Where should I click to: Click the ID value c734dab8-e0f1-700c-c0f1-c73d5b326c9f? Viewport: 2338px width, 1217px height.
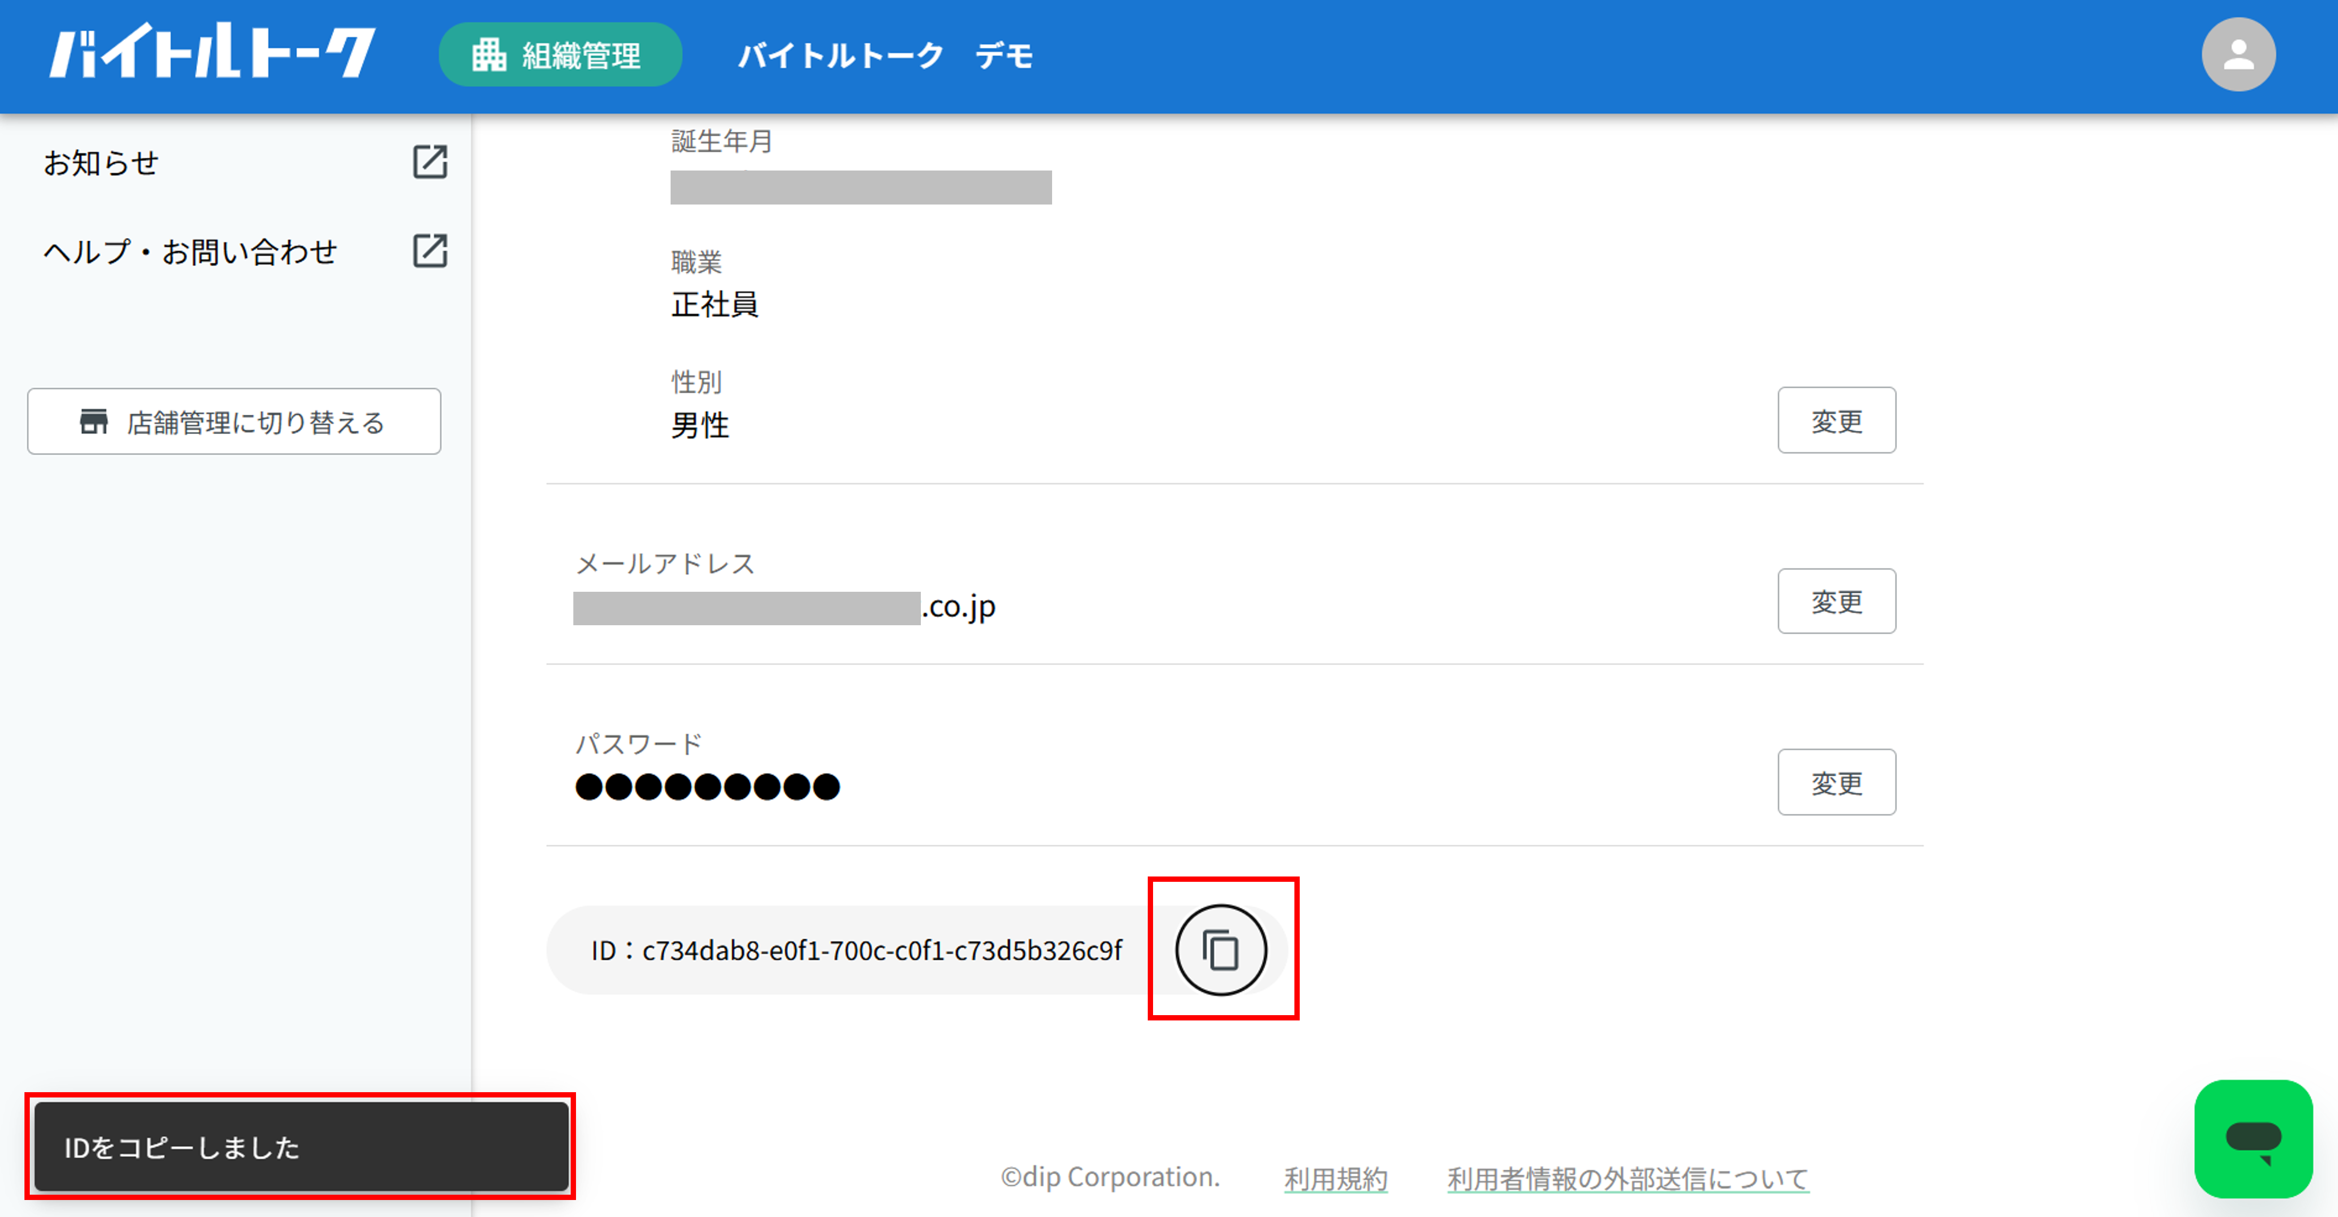click(x=882, y=950)
